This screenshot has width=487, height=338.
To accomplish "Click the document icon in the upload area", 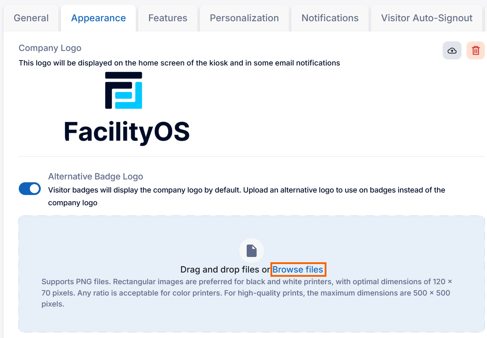I will point(252,250).
